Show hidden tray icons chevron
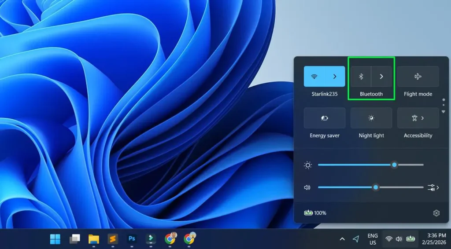 (x=342, y=239)
